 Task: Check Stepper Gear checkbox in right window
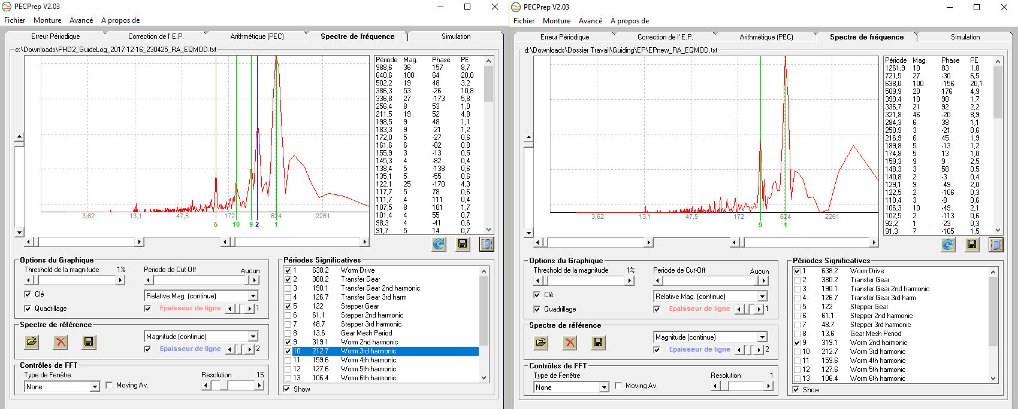click(x=797, y=307)
